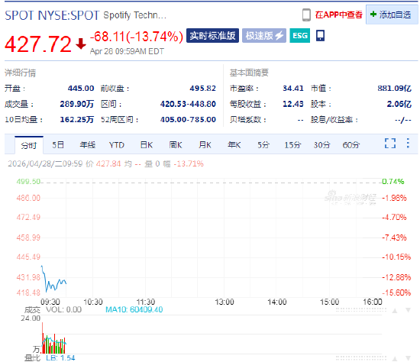Viewport: 420px width, 362px height.
Task: Click the 成交量 value 289.90万
Action: click(77, 104)
